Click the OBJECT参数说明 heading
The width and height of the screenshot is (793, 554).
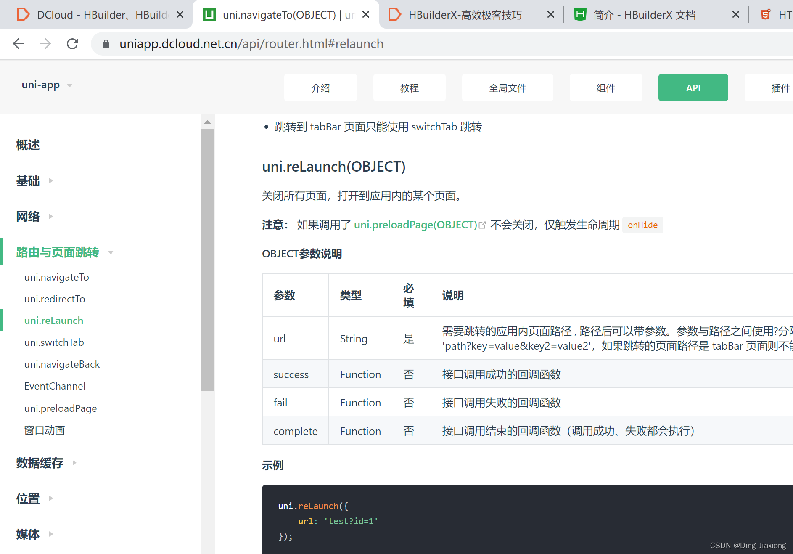pos(302,254)
